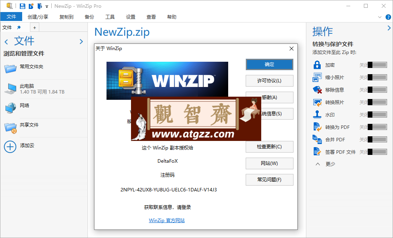Open the 备份 ribbon tab

(89, 17)
